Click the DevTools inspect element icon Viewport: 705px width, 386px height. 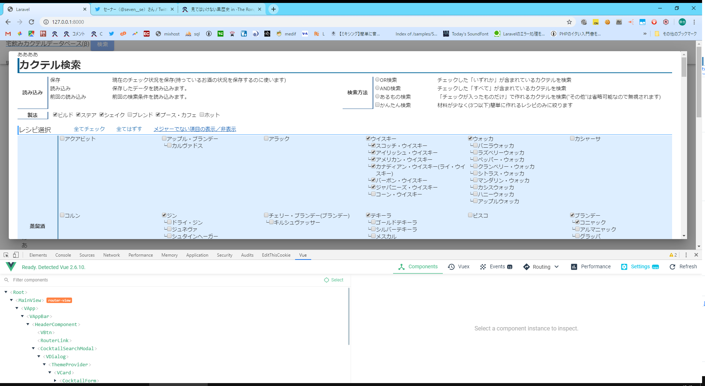(x=6, y=255)
